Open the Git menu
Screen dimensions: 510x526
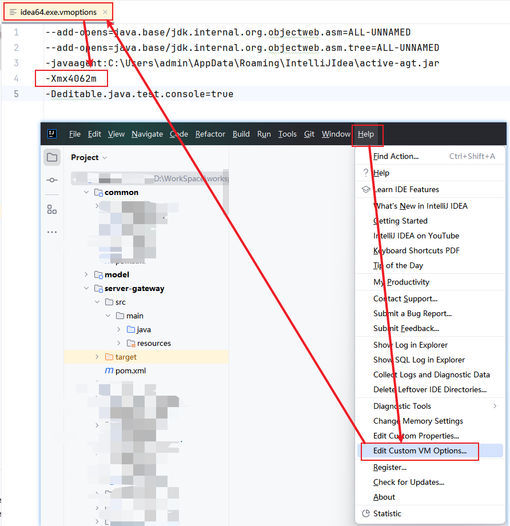[309, 134]
